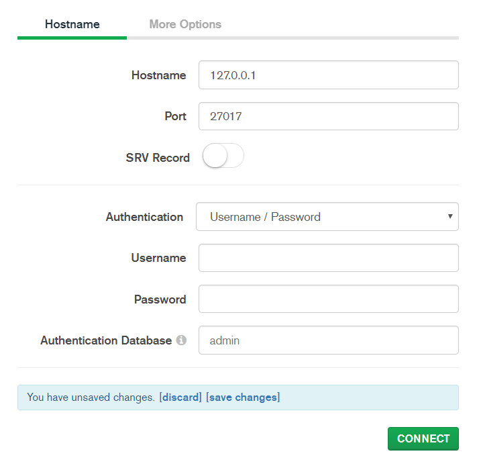Select the Hostname tab
The height and width of the screenshot is (468, 479).
[72, 24]
